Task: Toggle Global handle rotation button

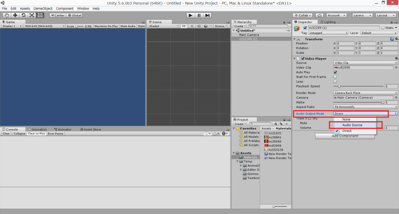Action: point(74,15)
